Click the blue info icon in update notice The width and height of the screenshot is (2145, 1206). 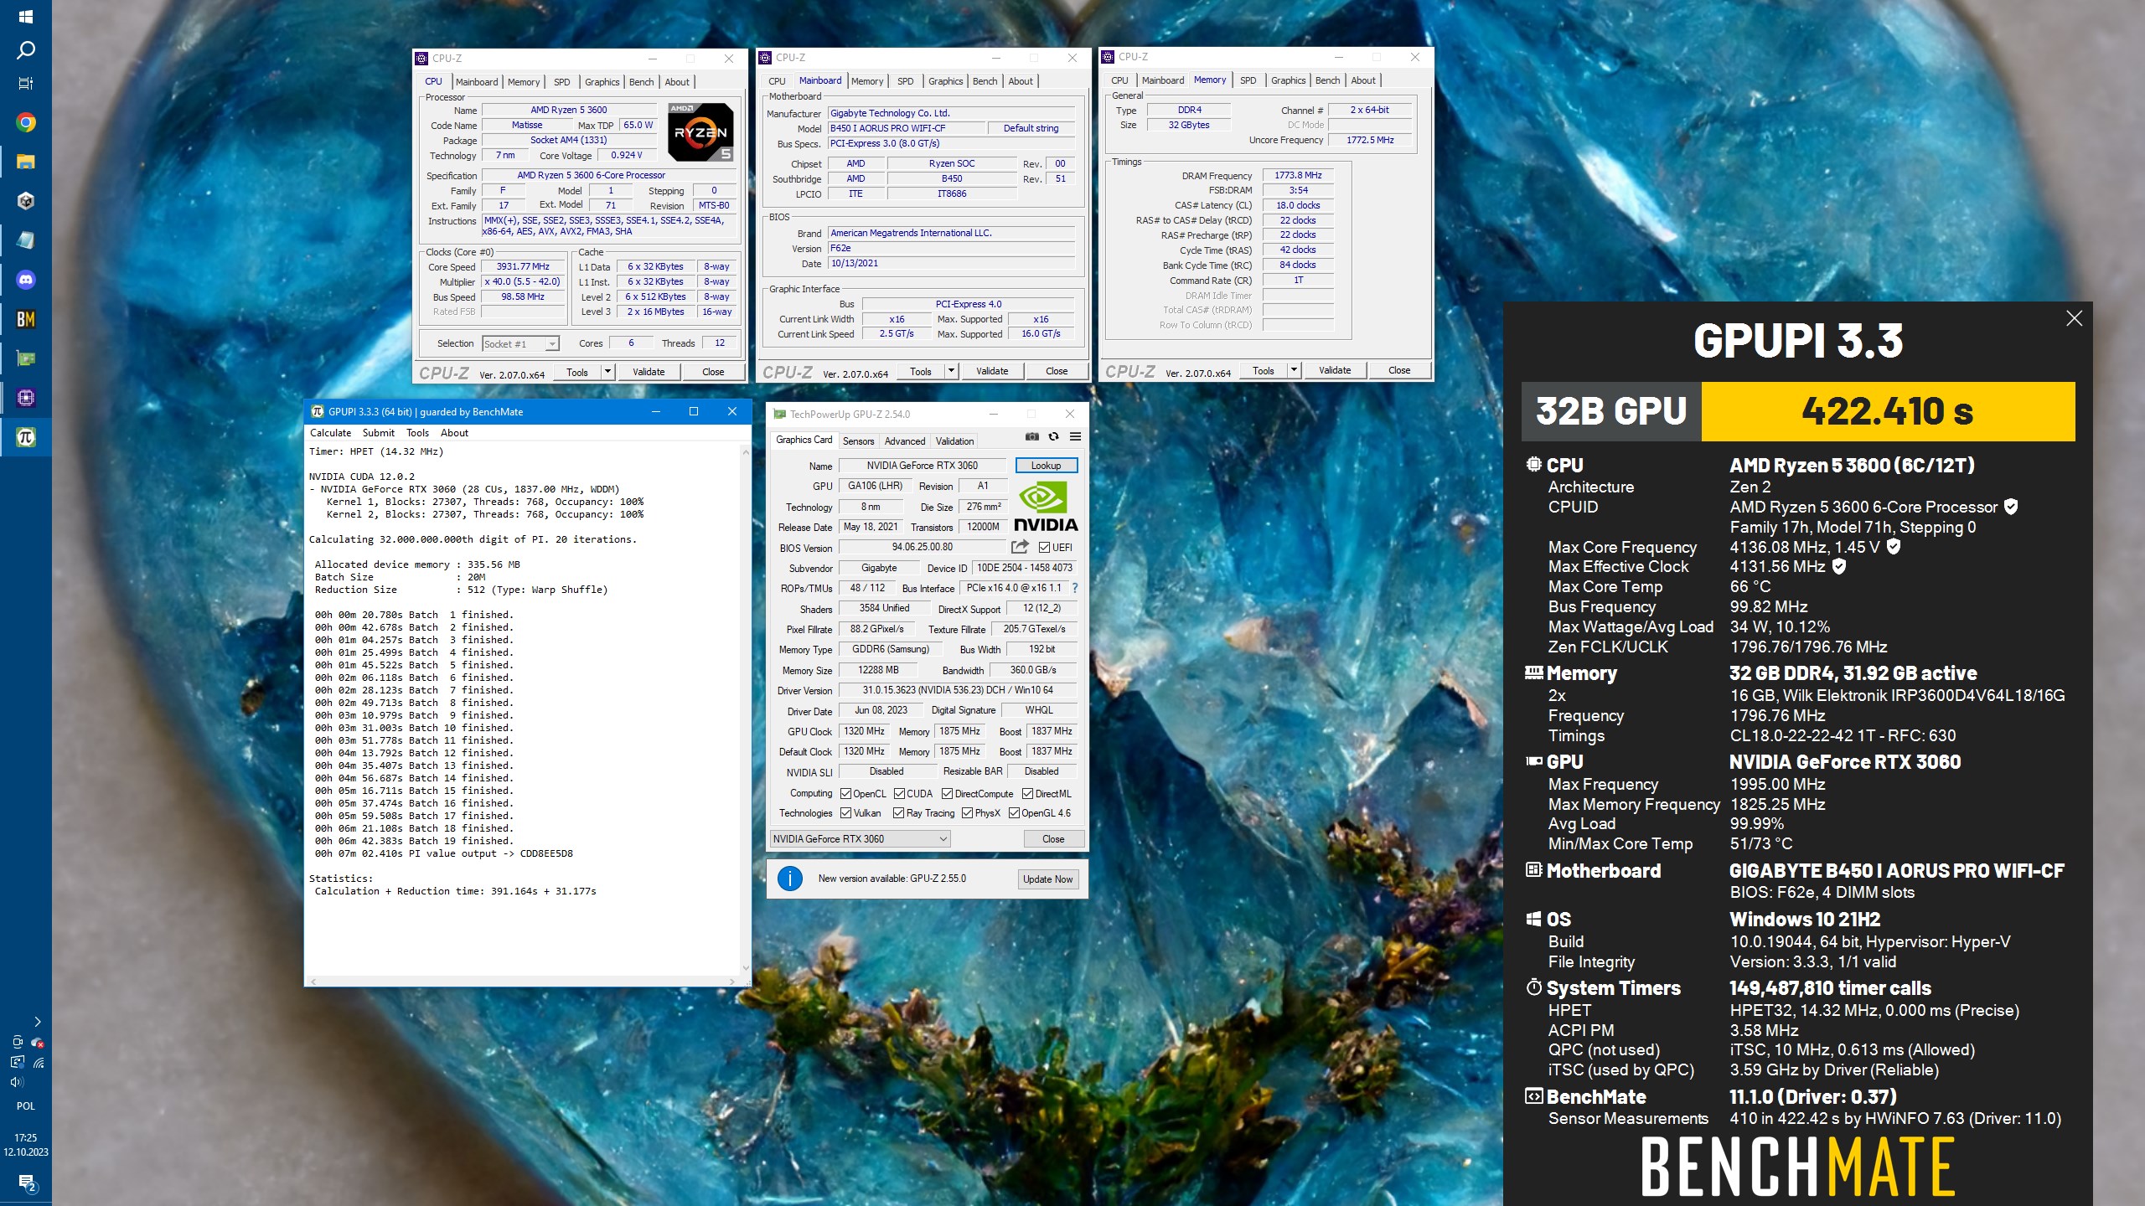(789, 879)
